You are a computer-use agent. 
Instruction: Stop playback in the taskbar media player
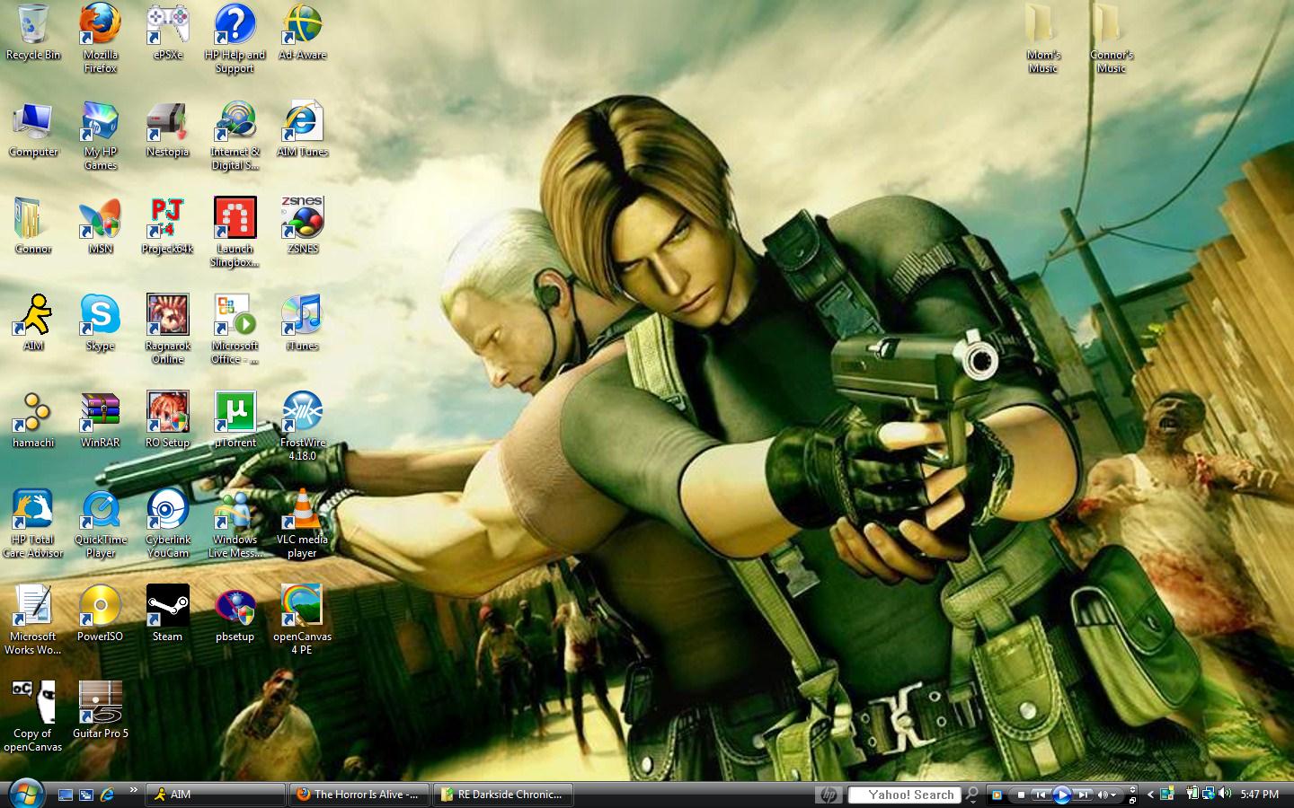[x=1021, y=795]
